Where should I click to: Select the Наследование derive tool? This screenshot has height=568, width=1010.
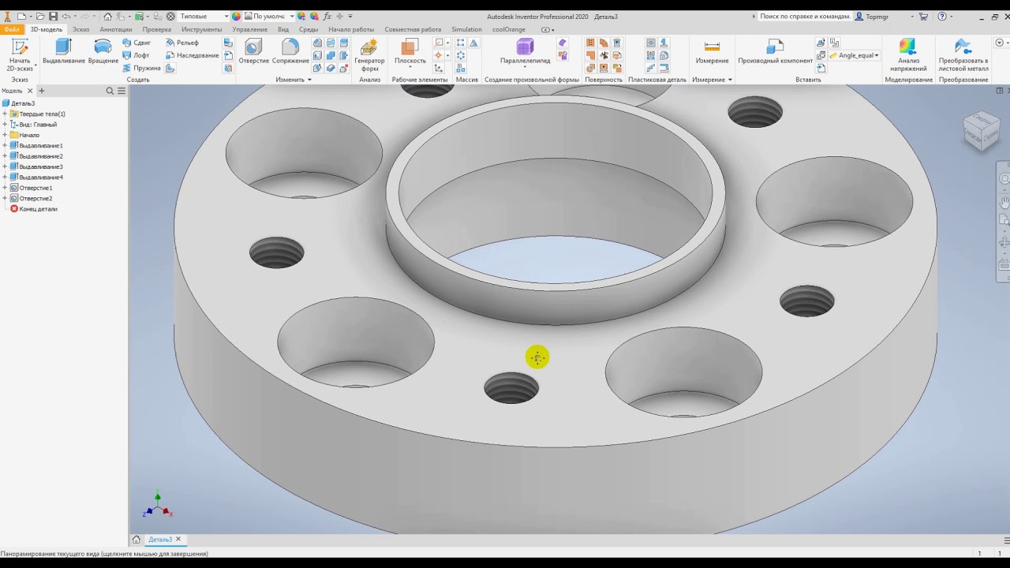[x=193, y=55]
